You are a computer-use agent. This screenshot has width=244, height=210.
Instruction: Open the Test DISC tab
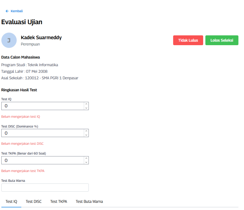point(34,202)
